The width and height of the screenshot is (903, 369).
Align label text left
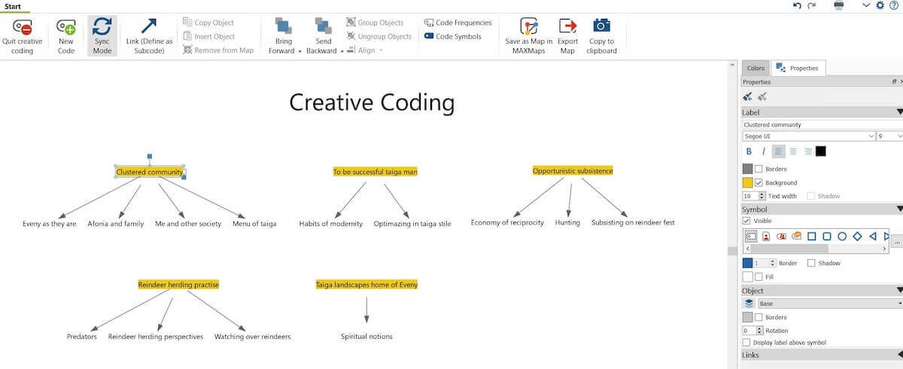[x=779, y=151]
